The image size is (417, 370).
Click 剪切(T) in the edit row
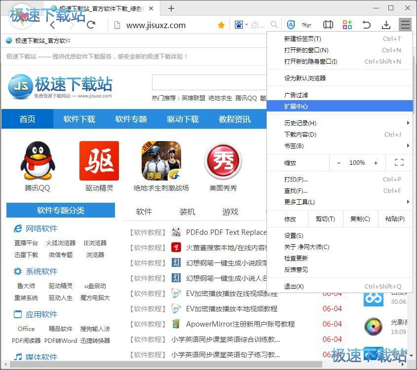(325, 219)
